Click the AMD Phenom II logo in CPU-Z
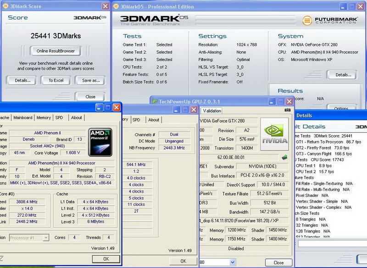 pos(100,142)
